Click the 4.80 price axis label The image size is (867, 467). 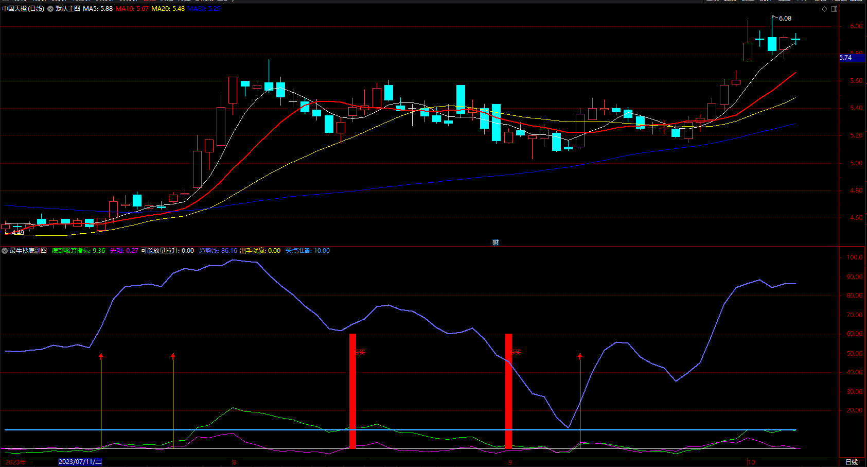point(856,191)
